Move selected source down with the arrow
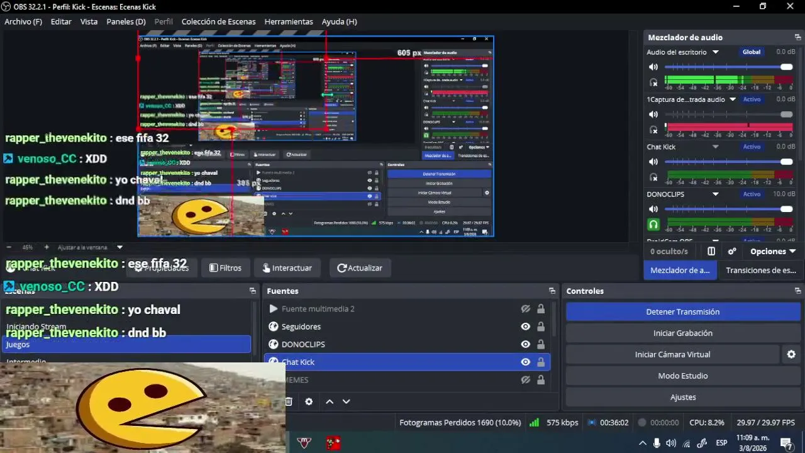 [x=346, y=401]
